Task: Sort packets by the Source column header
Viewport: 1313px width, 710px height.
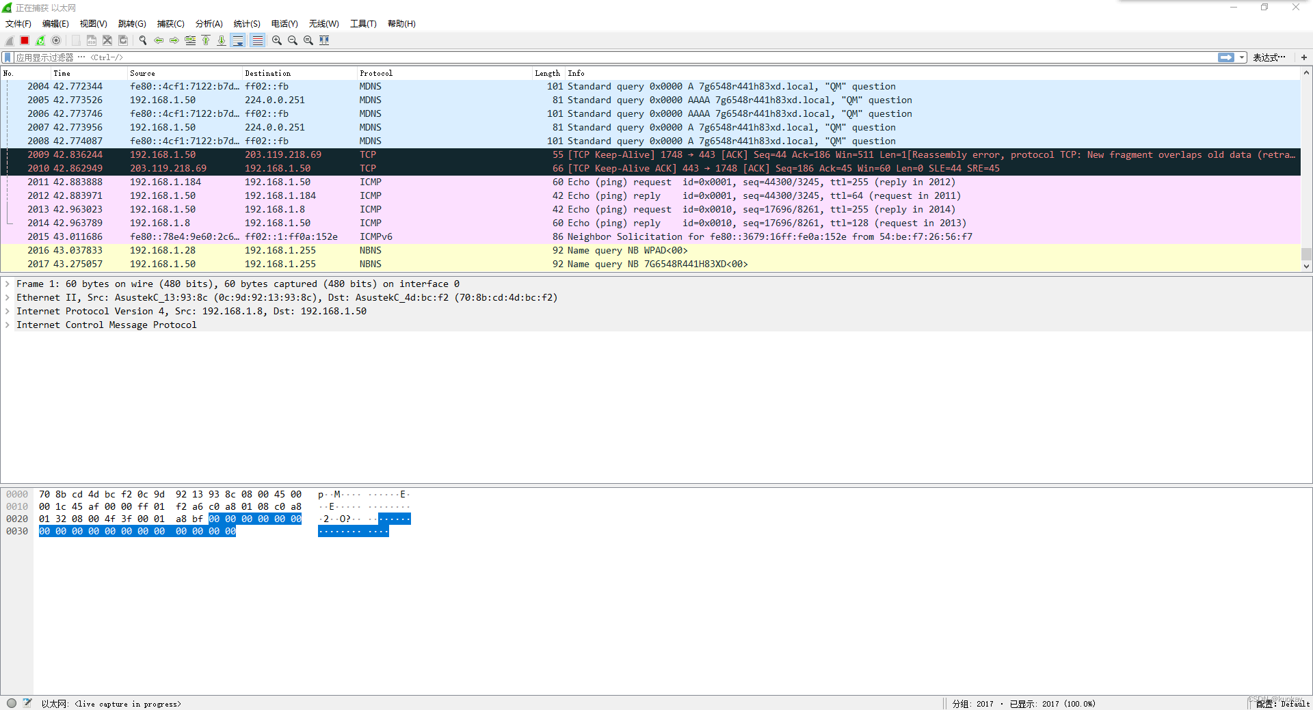Action: pyautogui.click(x=185, y=73)
